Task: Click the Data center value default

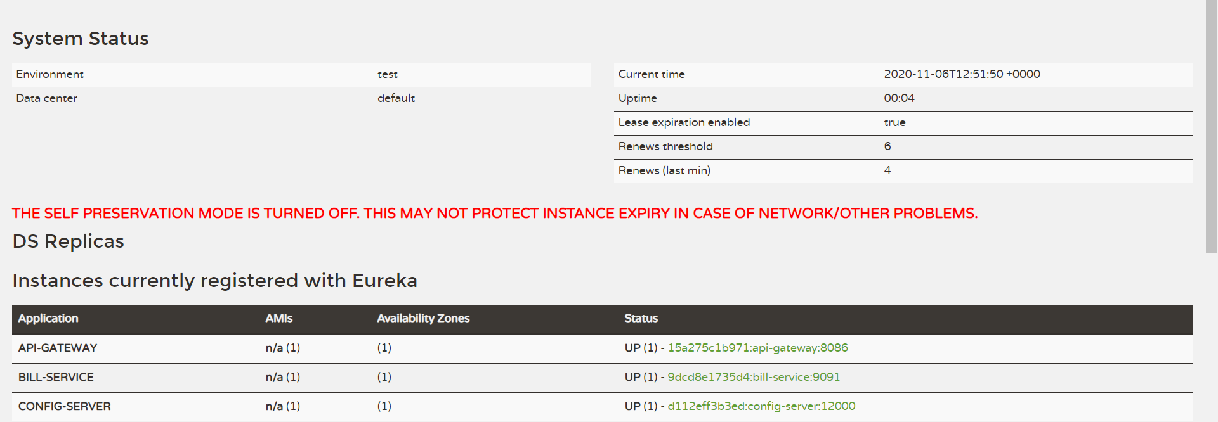Action: (396, 98)
